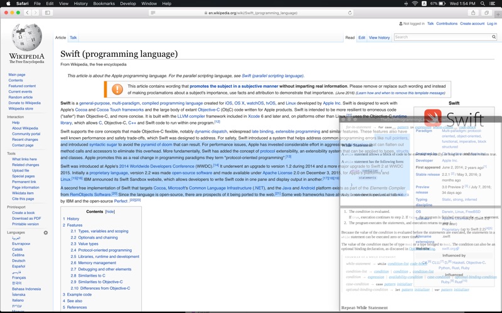502x313 pixels.
Task: Click the pyramid of doom link
Action: [156, 145]
